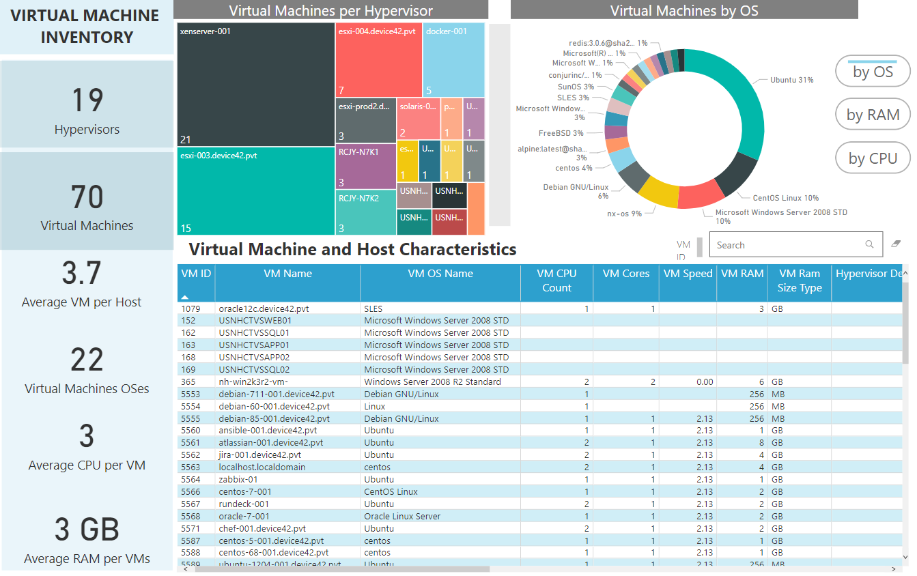The height and width of the screenshot is (576, 917).
Task: Switch the chart to by RAM
Action: click(873, 115)
